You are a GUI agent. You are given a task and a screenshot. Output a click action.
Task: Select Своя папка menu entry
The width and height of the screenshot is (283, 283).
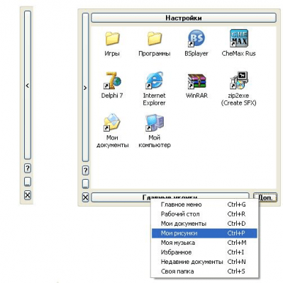pos(204,272)
